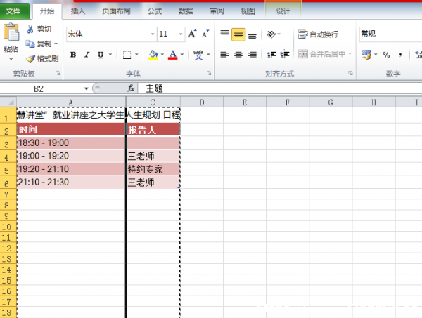Click cell 特约专家
The width and height of the screenshot is (422, 318).
click(153, 169)
